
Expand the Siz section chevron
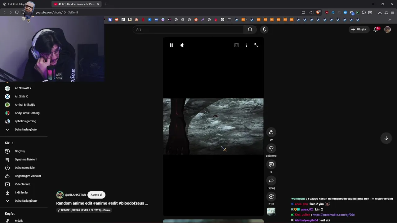pyautogui.click(x=13, y=143)
